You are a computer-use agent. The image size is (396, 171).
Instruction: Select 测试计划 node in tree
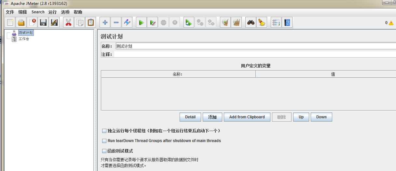point(26,33)
